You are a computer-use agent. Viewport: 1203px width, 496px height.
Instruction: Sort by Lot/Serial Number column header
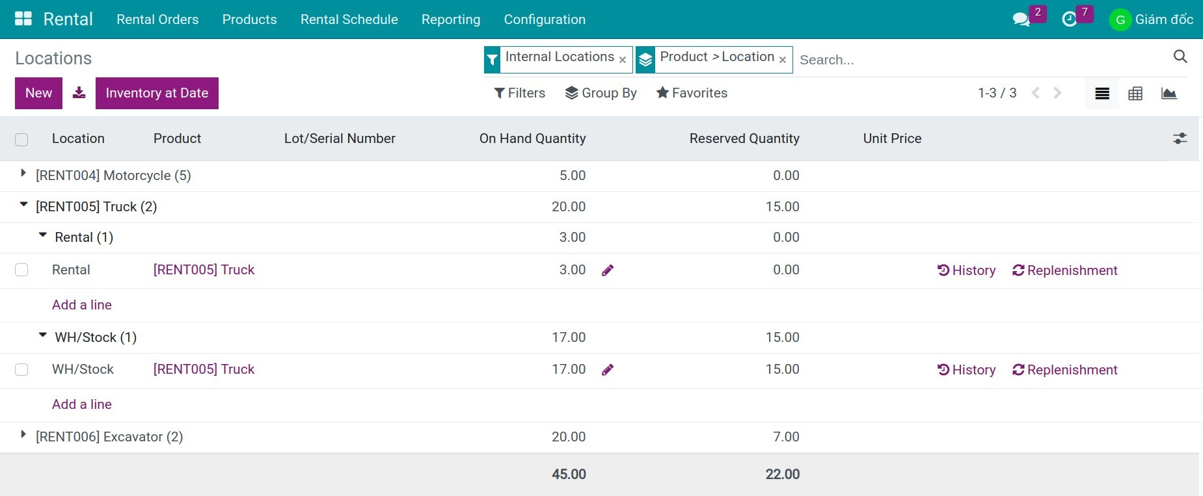click(340, 138)
